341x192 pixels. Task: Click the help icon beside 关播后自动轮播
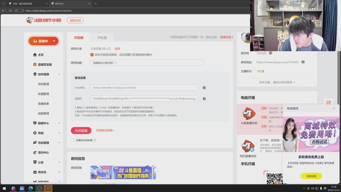coord(94,140)
